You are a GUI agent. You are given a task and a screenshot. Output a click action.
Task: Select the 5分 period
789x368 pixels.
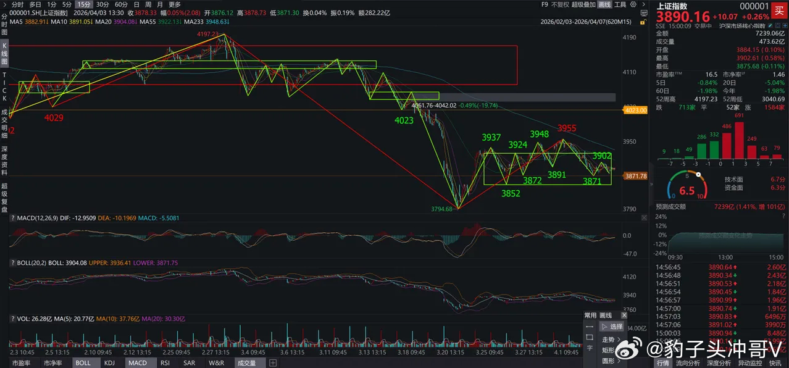tap(67, 4)
